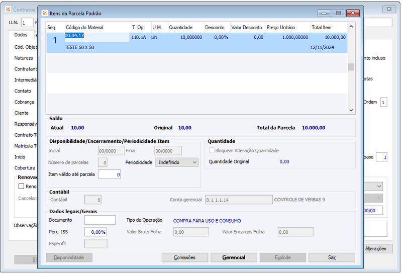Click the Desconto column header
Viewport: 402px width, 274px height.
coord(217,28)
